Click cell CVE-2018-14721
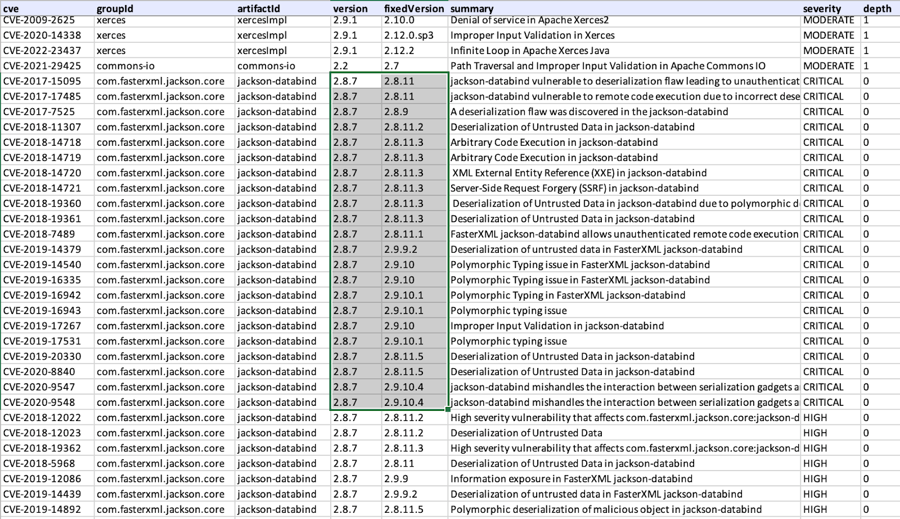This screenshot has width=900, height=519. click(x=47, y=188)
